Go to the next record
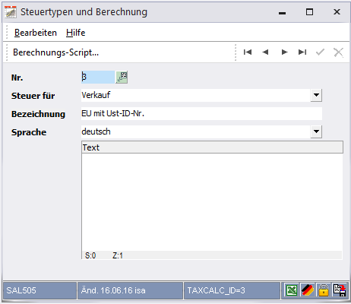Viewport: 351px width, 304px height. tap(284, 52)
